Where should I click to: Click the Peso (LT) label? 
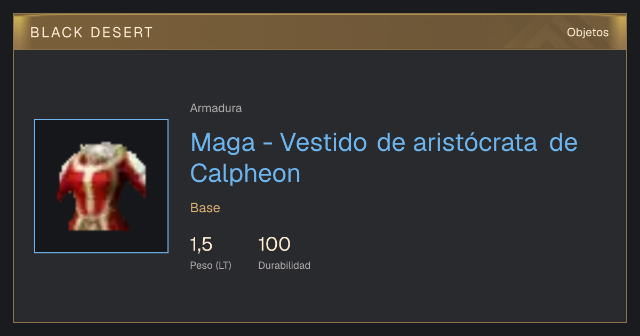pyautogui.click(x=211, y=266)
